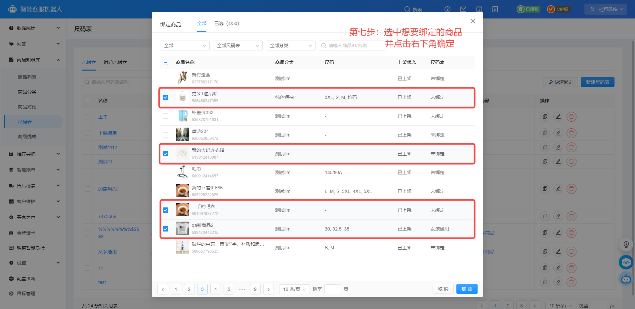Viewport: 635px width, 309px height.
Task: Click the 已授权 authorized badge
Action: [529, 9]
